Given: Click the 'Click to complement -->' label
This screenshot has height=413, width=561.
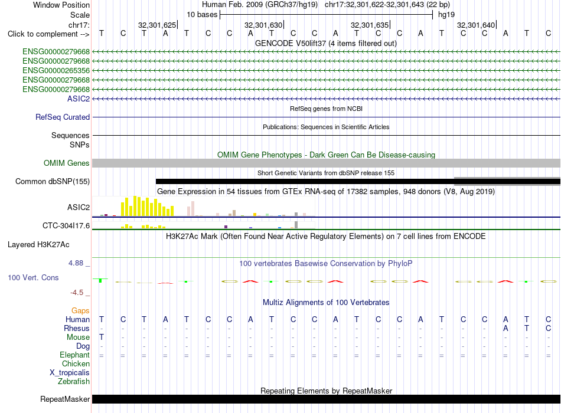Looking at the screenshot, I should click(x=48, y=34).
